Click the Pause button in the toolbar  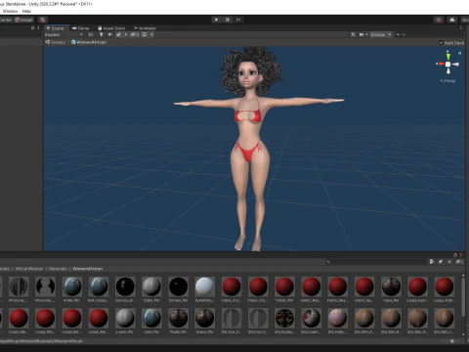(x=228, y=20)
